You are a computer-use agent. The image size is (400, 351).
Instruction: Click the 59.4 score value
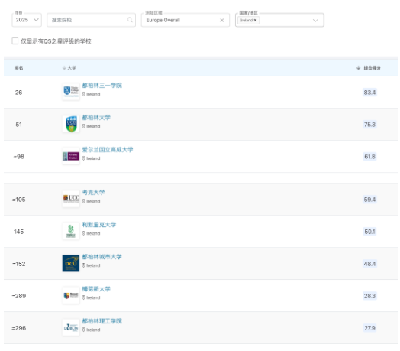point(369,200)
